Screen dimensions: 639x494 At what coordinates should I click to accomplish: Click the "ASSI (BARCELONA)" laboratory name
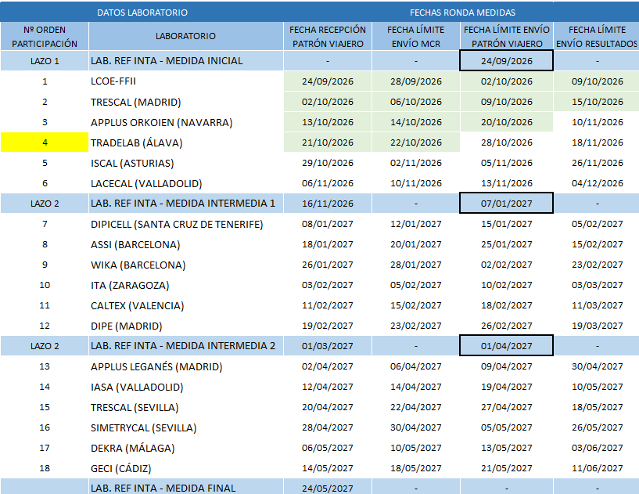[135, 244]
